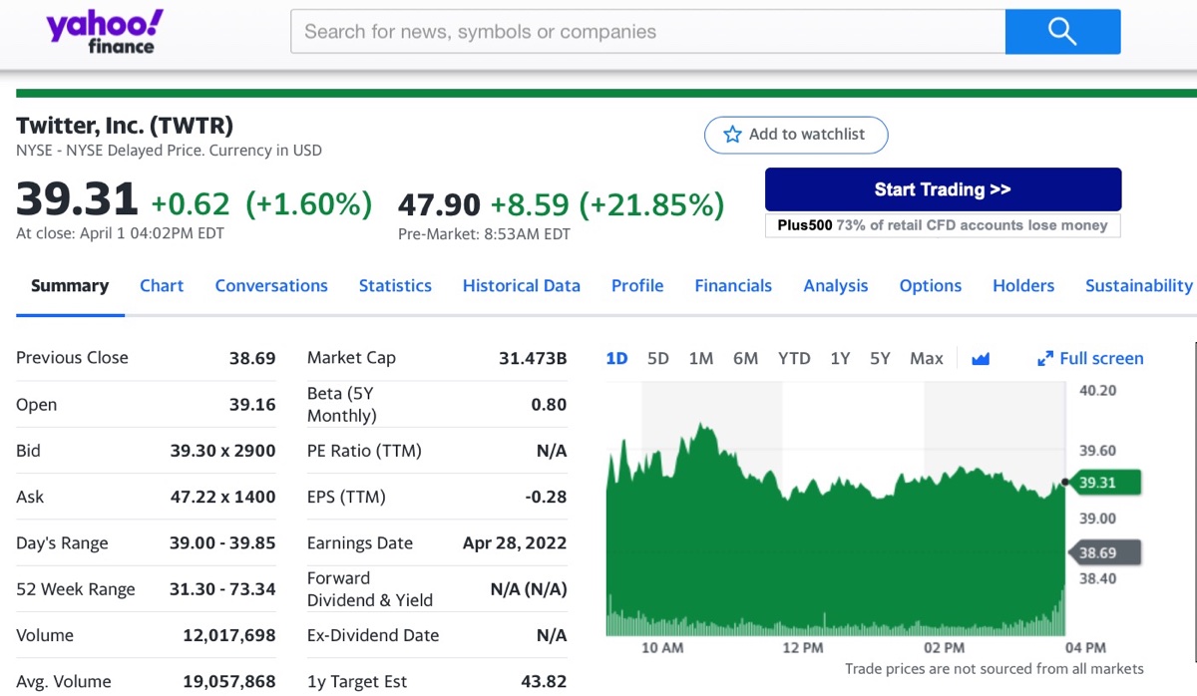Choose the Max chart range
The image size is (1197, 696).
point(926,359)
